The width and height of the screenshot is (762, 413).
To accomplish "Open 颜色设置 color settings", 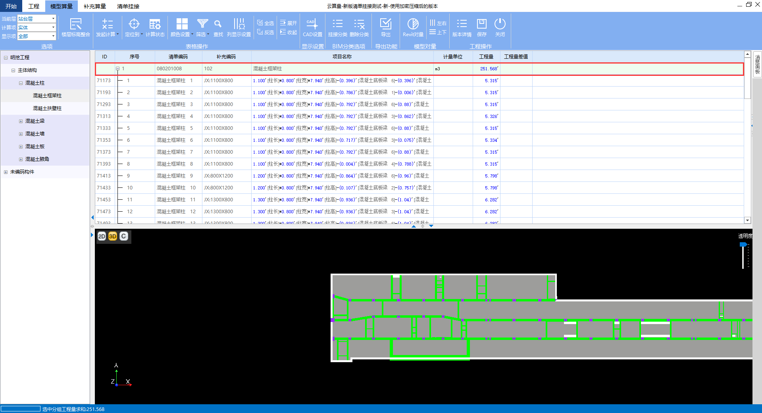I will pyautogui.click(x=182, y=27).
